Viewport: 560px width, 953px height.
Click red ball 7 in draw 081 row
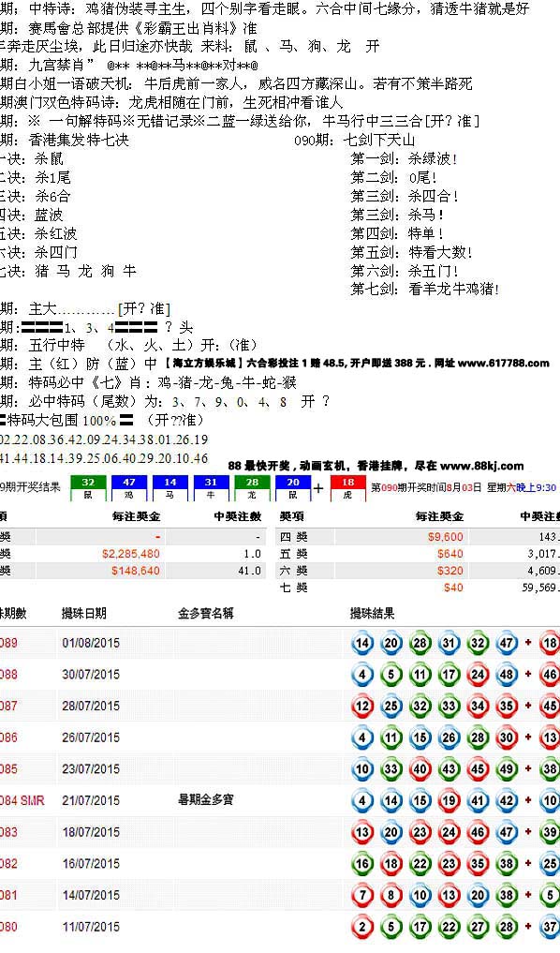362,896
